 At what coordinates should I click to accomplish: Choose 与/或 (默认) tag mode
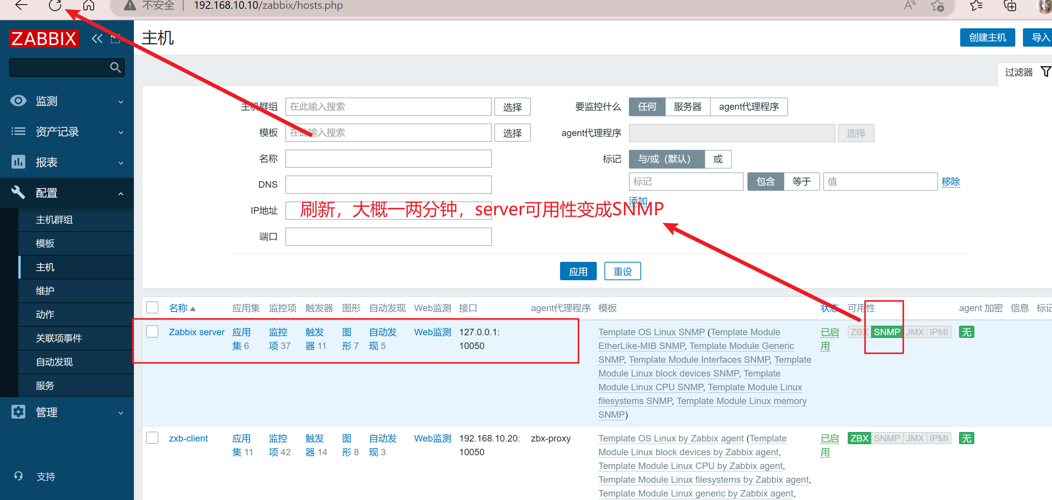tap(666, 159)
